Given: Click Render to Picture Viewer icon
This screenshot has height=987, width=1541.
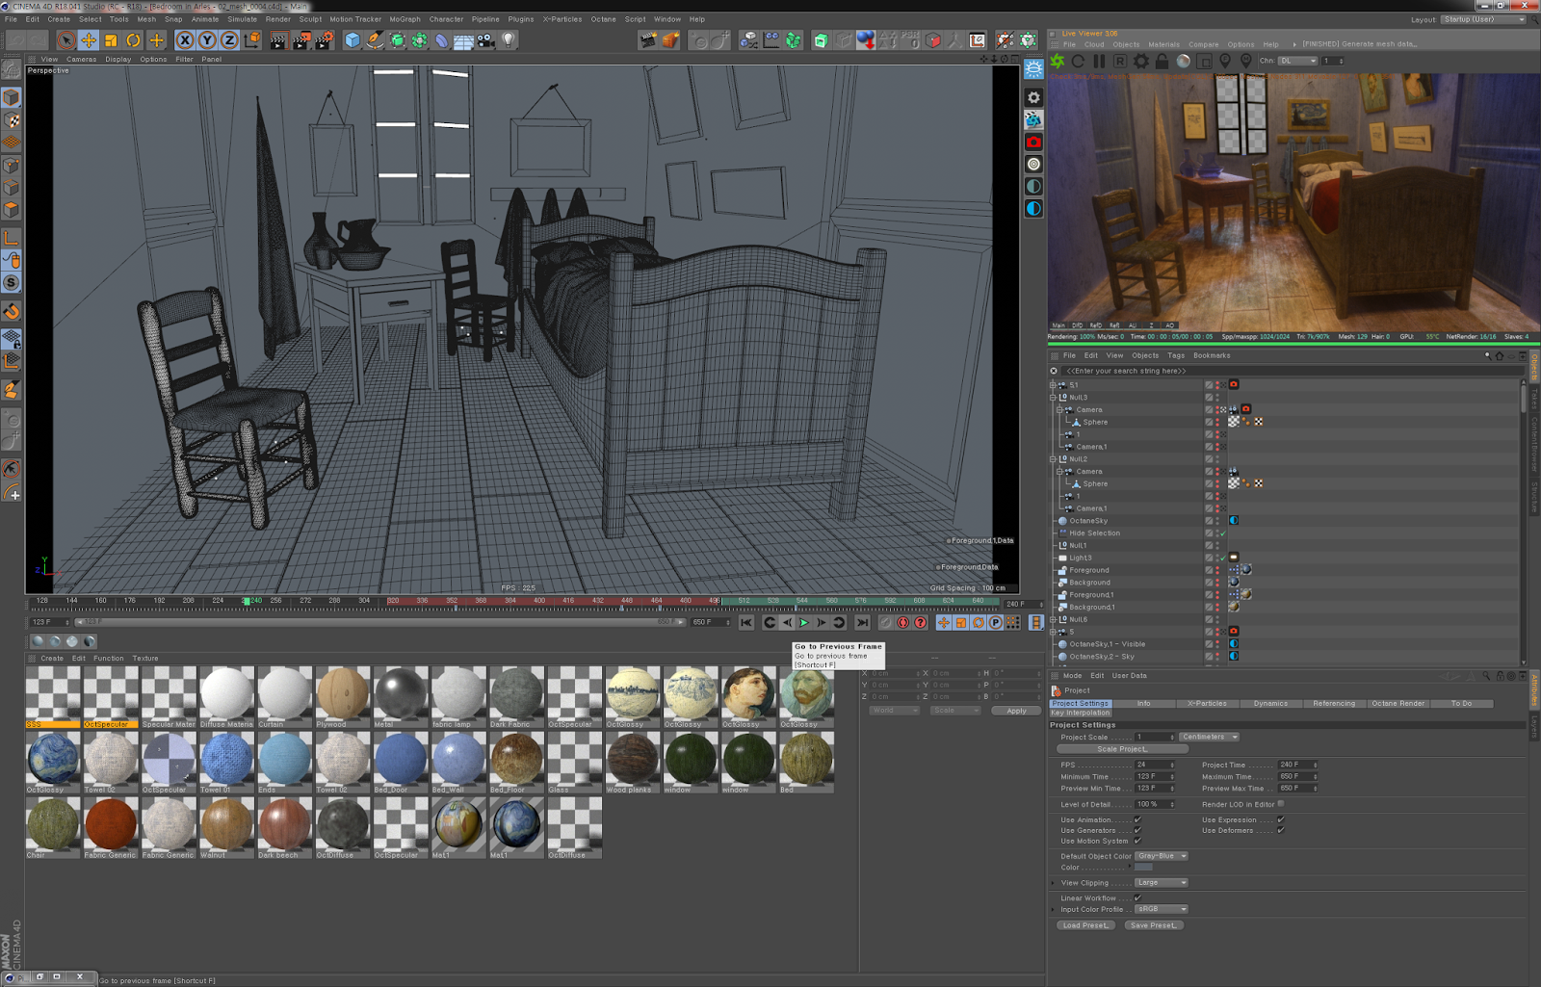Looking at the screenshot, I should point(301,40).
